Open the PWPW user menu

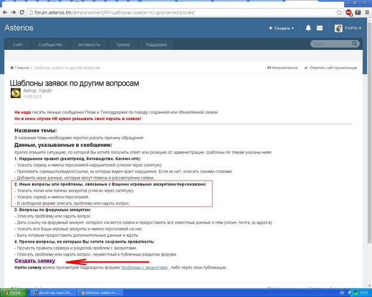pyautogui.click(x=348, y=28)
